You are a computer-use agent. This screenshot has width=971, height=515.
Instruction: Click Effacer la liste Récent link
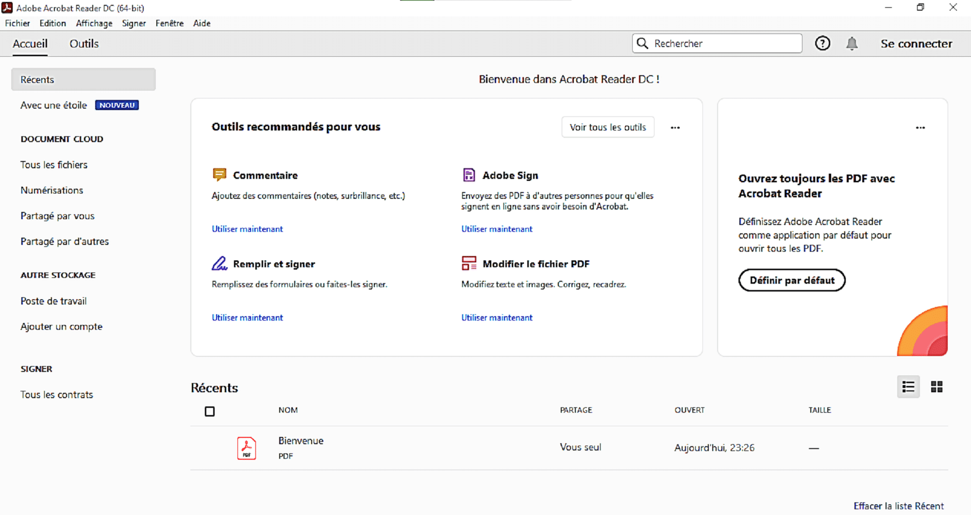(899, 506)
